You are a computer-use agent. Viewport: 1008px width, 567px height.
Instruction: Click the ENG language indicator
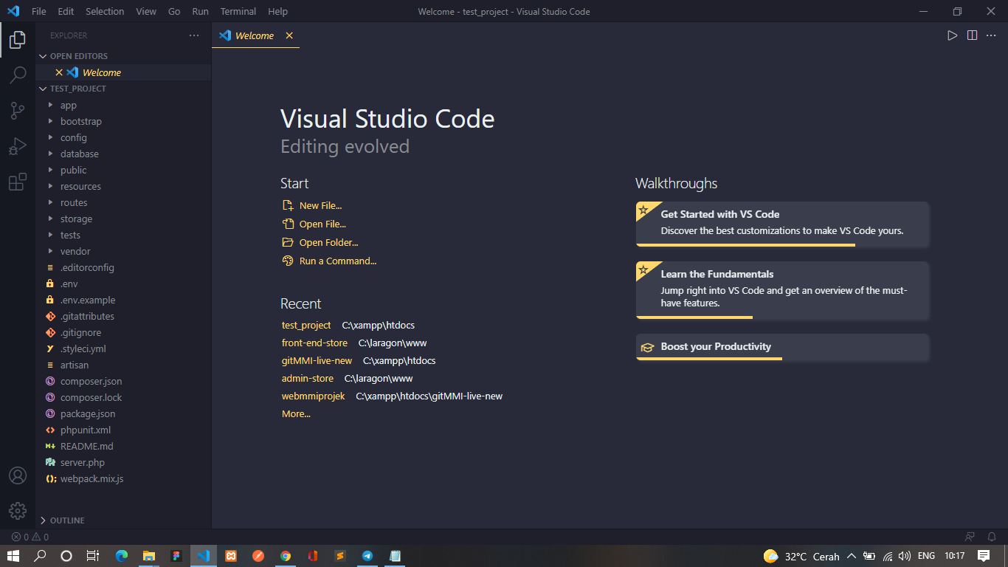coord(926,556)
